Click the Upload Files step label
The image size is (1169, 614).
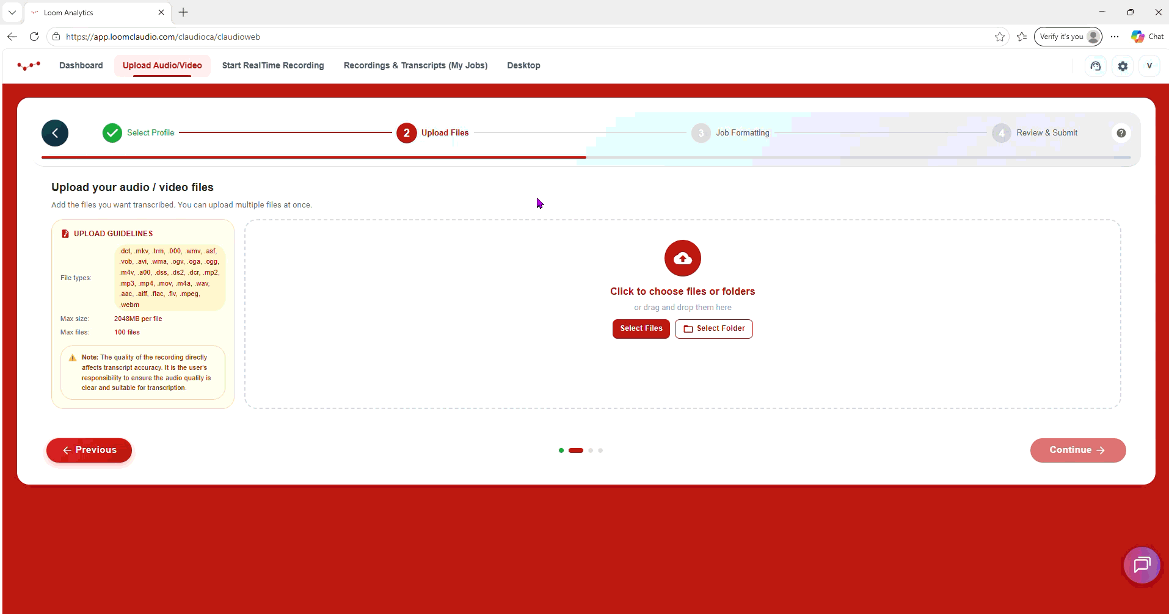point(445,133)
